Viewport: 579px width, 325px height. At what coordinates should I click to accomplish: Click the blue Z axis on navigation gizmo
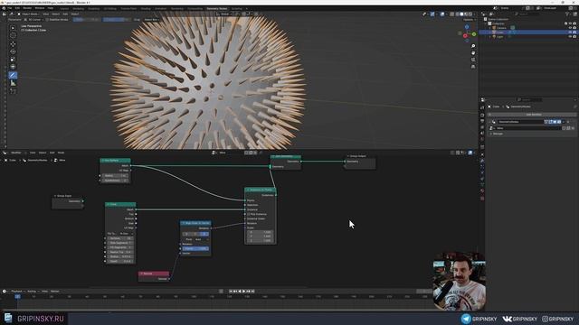[467, 27]
